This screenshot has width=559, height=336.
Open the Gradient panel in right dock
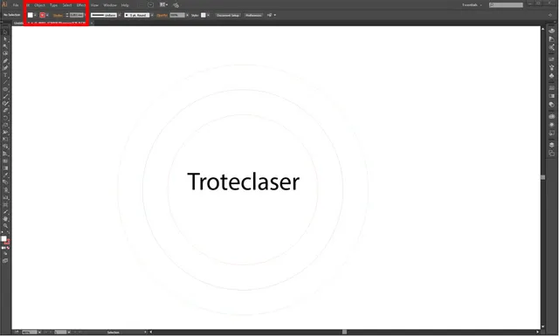pos(551,96)
